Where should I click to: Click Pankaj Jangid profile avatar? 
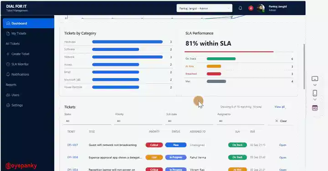click(x=261, y=8)
